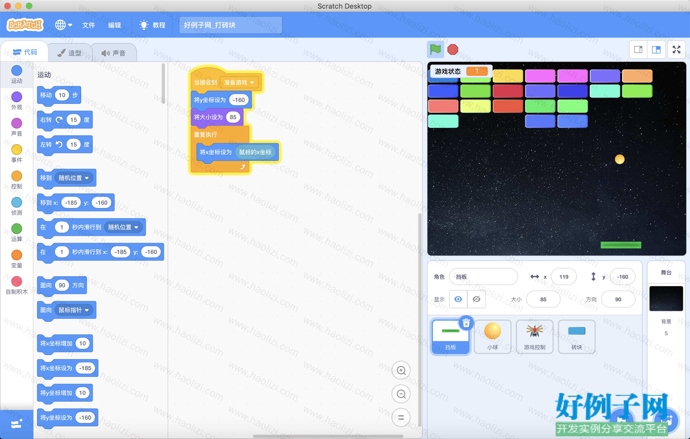Screen dimensions: 690x439
Task: Delete the 挡板 sprite
Action: [466, 323]
